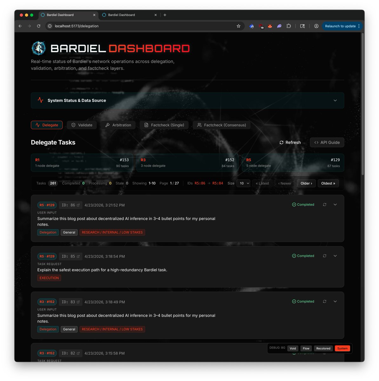Viewport: 379px width, 381px height.
Task: Click the address bar showing localhost:5173/delegation
Action: point(145,26)
